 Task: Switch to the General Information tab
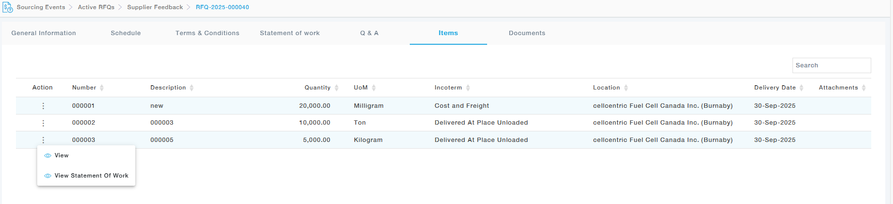pyautogui.click(x=43, y=33)
